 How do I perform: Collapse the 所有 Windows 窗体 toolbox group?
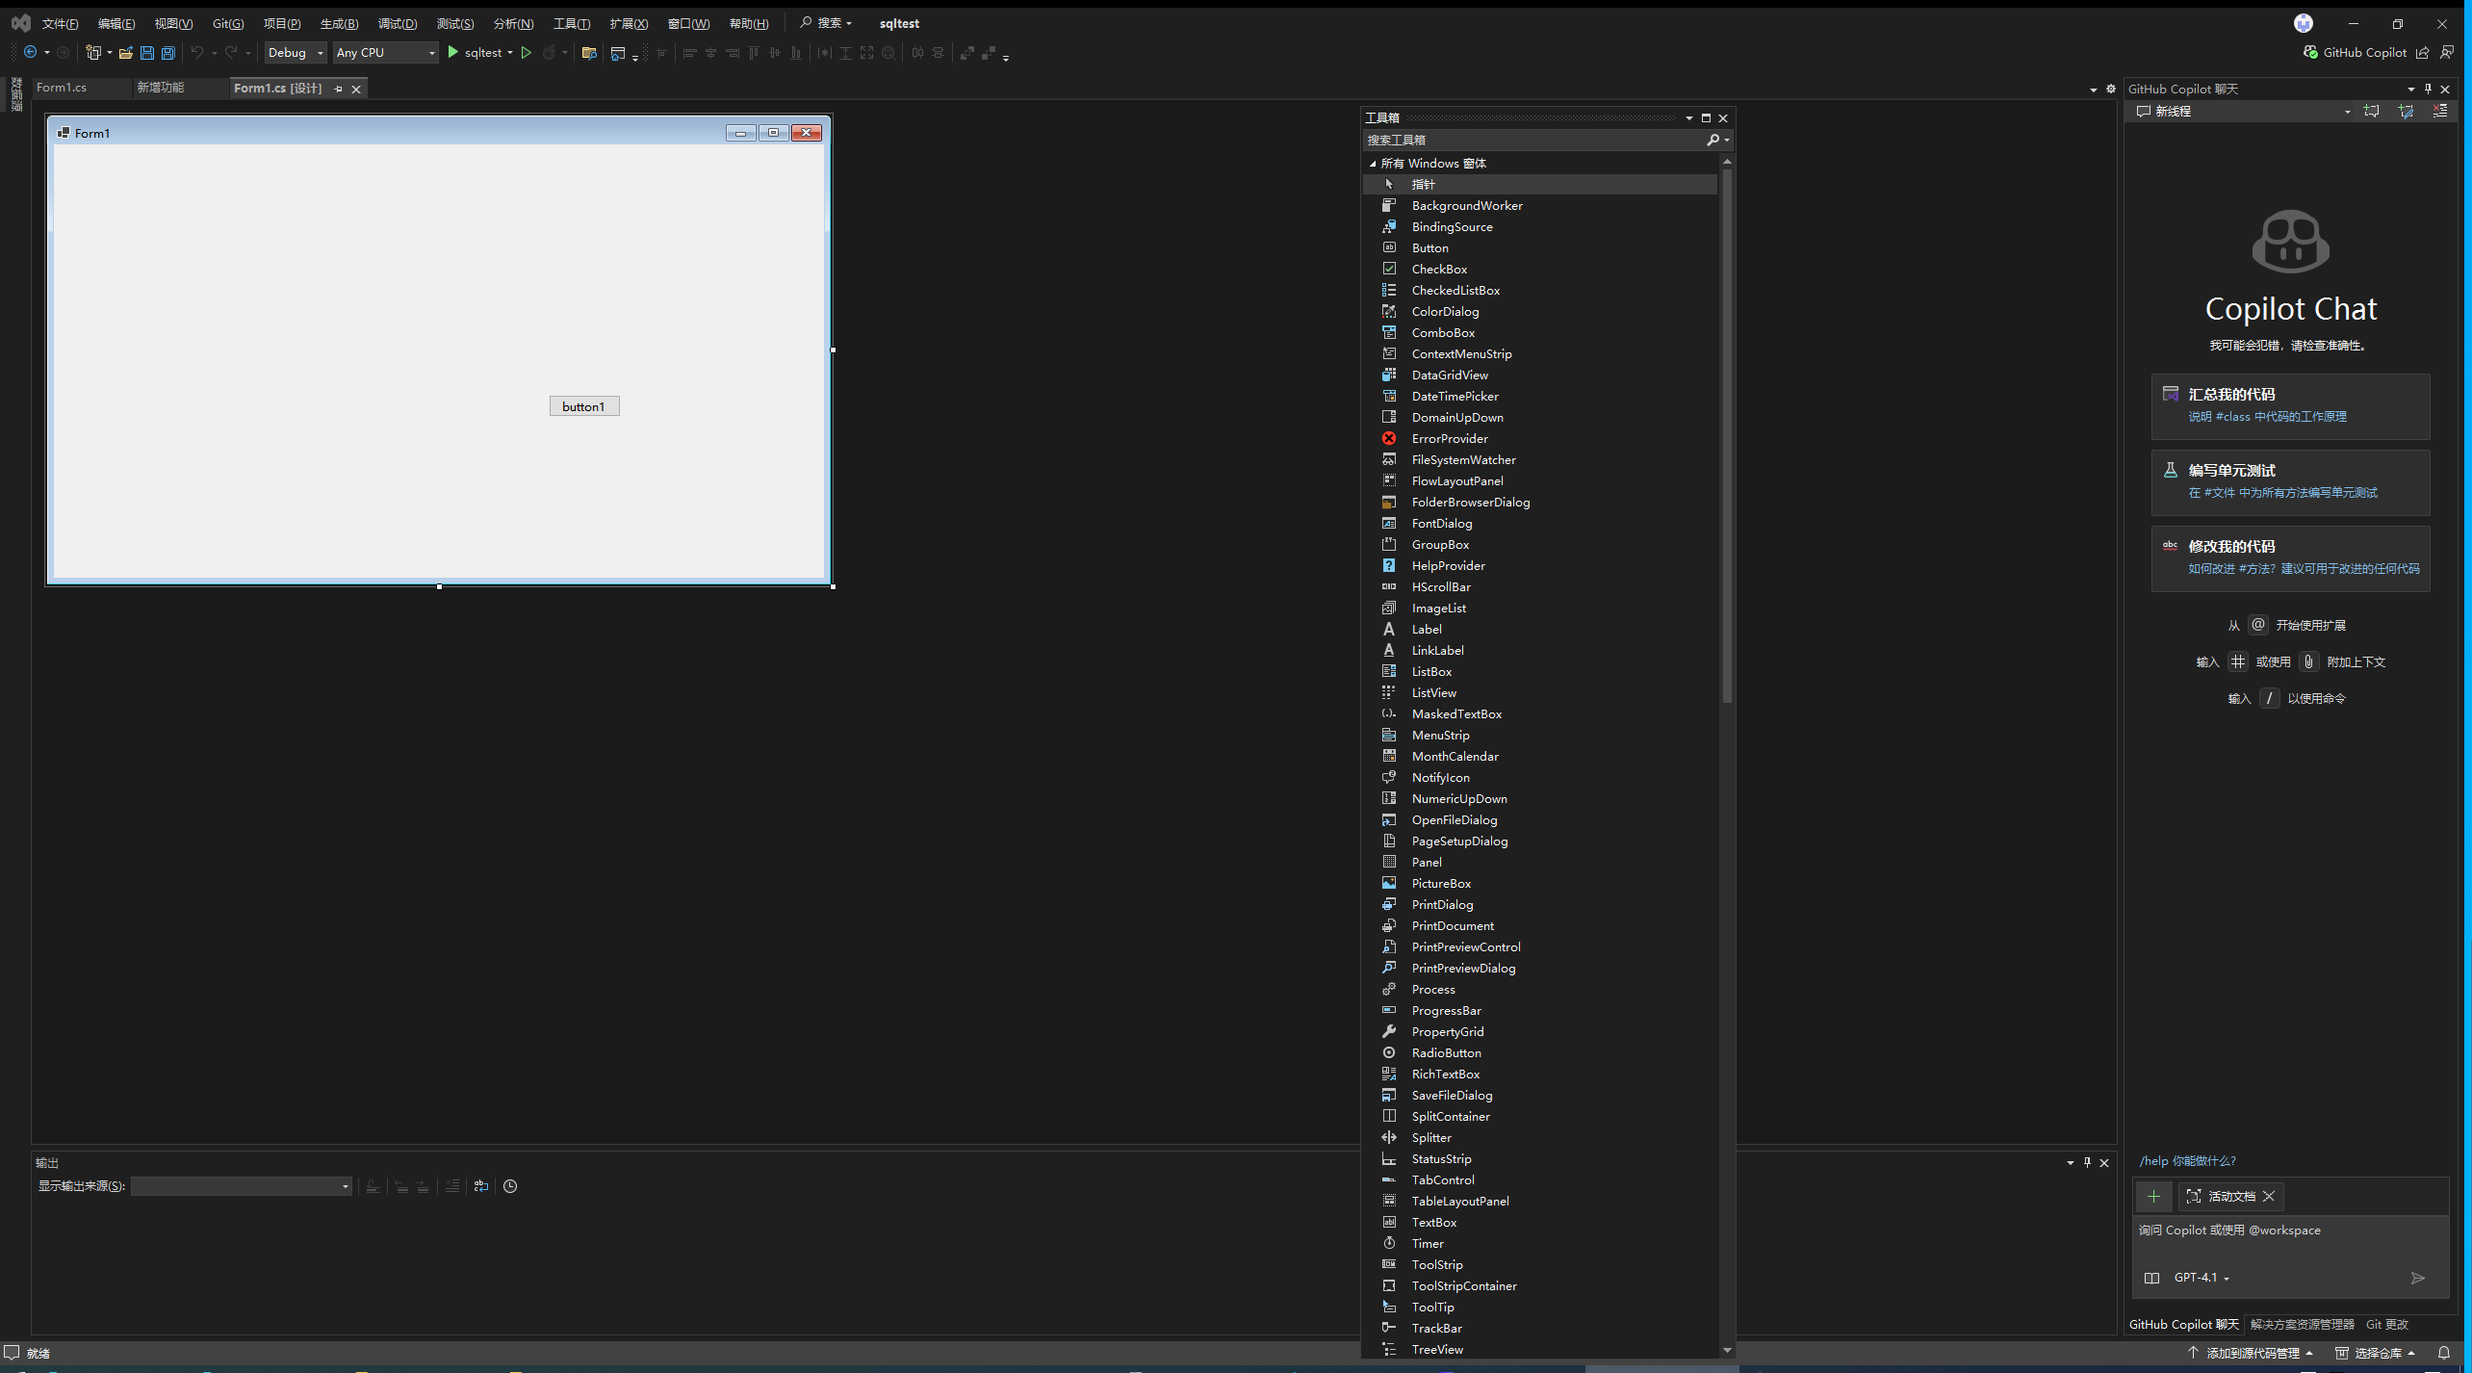coord(1373,164)
